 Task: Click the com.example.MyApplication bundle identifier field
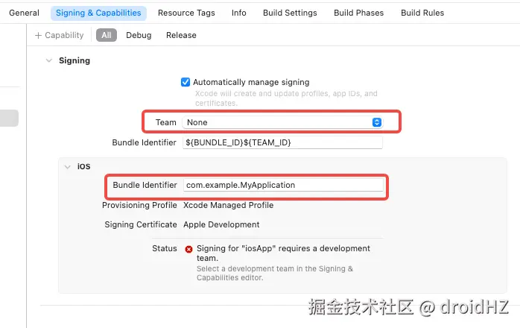pyautogui.click(x=282, y=185)
